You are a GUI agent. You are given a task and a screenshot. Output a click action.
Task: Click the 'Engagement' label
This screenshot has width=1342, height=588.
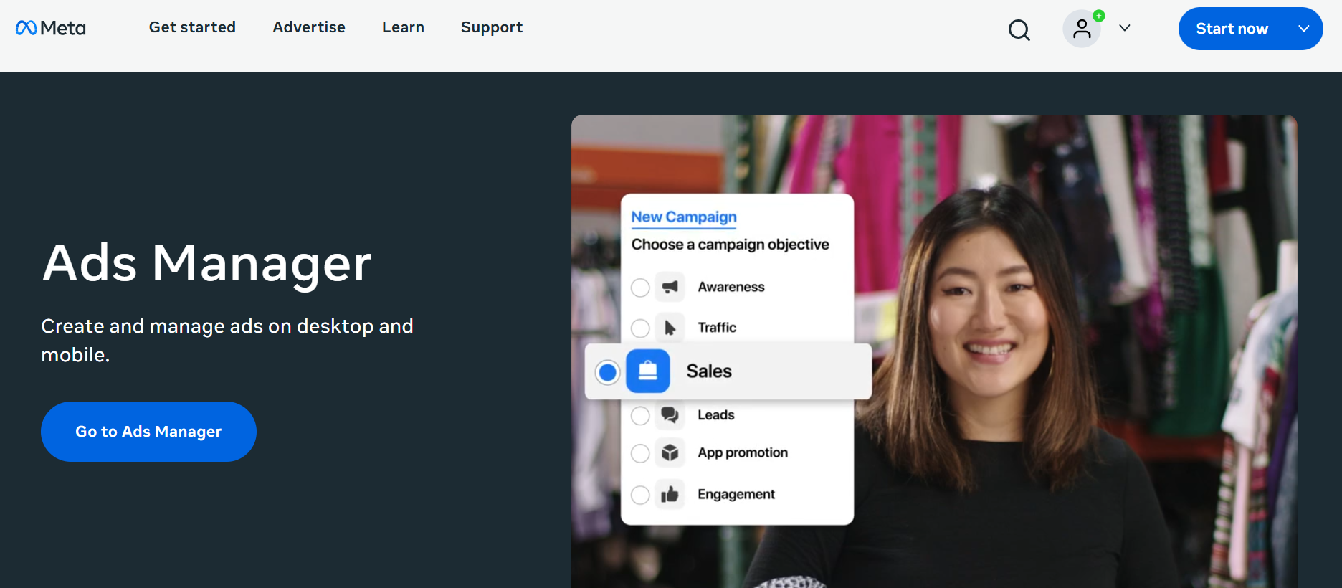(736, 495)
